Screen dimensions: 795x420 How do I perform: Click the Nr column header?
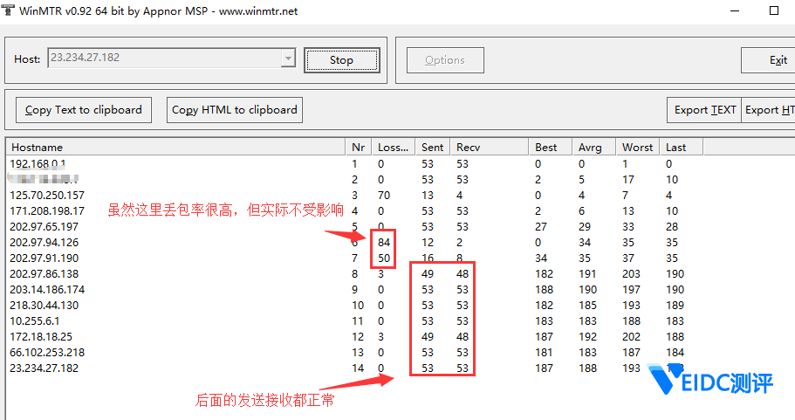[x=359, y=148]
